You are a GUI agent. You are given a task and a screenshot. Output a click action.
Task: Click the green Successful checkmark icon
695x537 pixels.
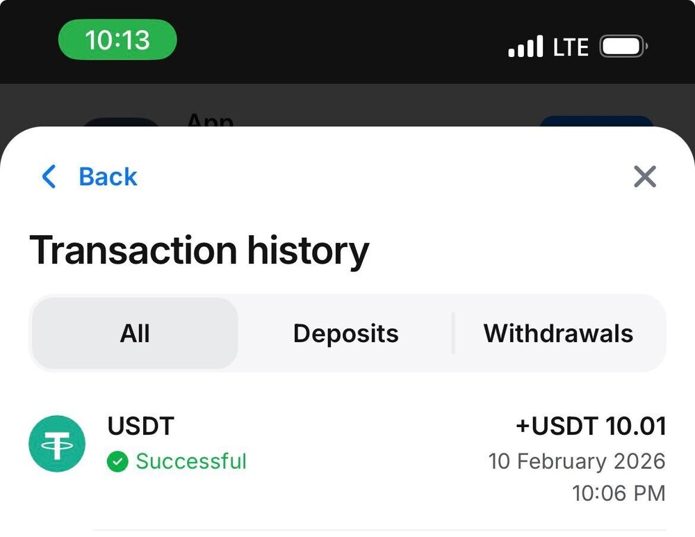(117, 461)
